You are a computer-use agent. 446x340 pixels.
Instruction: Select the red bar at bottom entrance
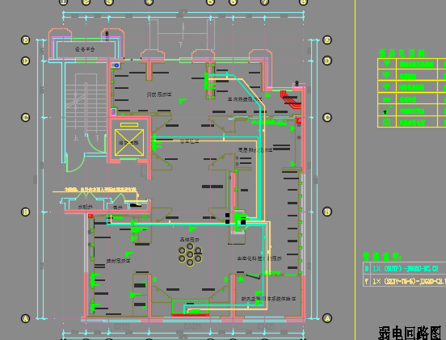(191, 315)
